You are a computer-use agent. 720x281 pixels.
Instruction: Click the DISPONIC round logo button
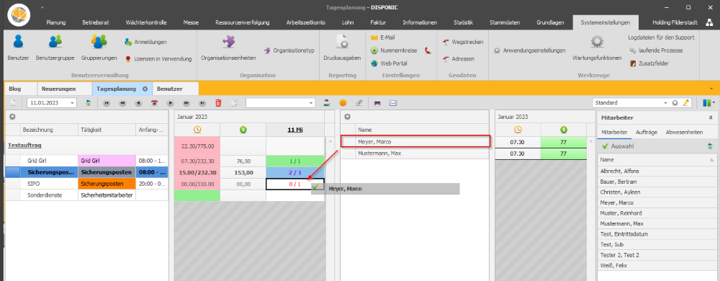[19, 14]
